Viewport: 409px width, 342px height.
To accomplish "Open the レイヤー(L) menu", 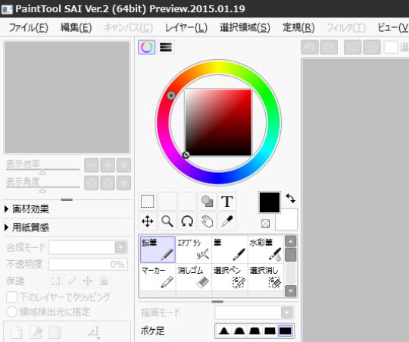I will 186,27.
